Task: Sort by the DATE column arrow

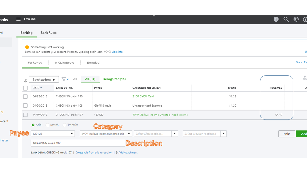Action: tap(41, 88)
